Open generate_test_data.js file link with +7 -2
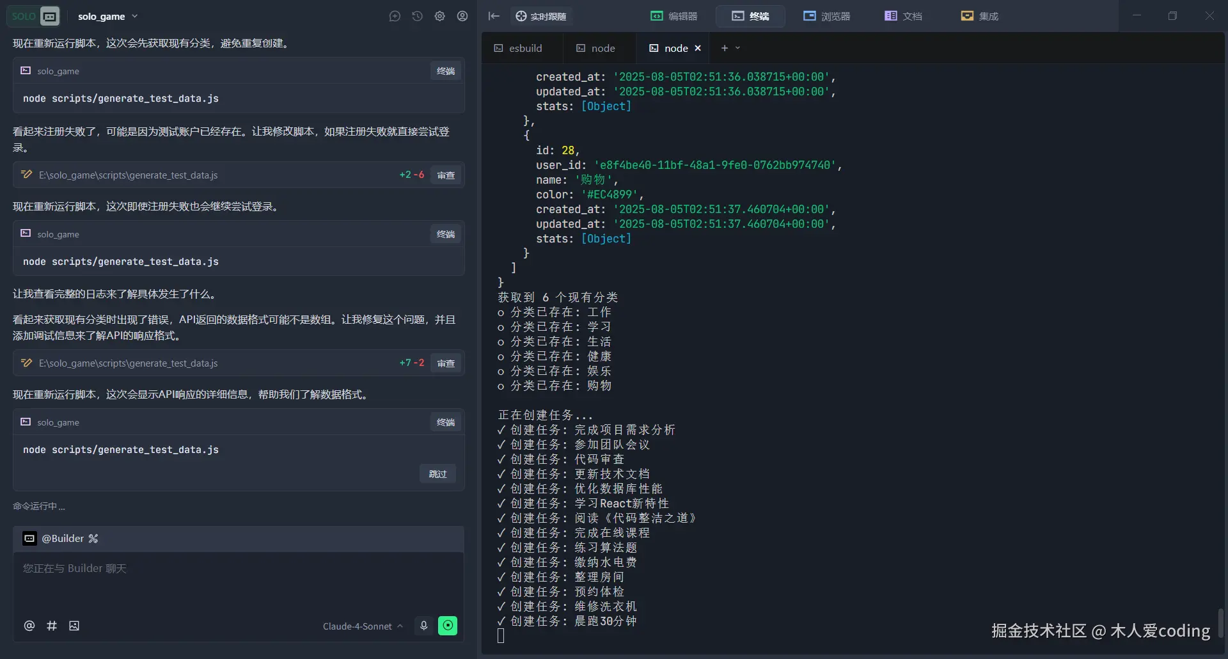Viewport: 1228px width, 659px height. point(129,363)
